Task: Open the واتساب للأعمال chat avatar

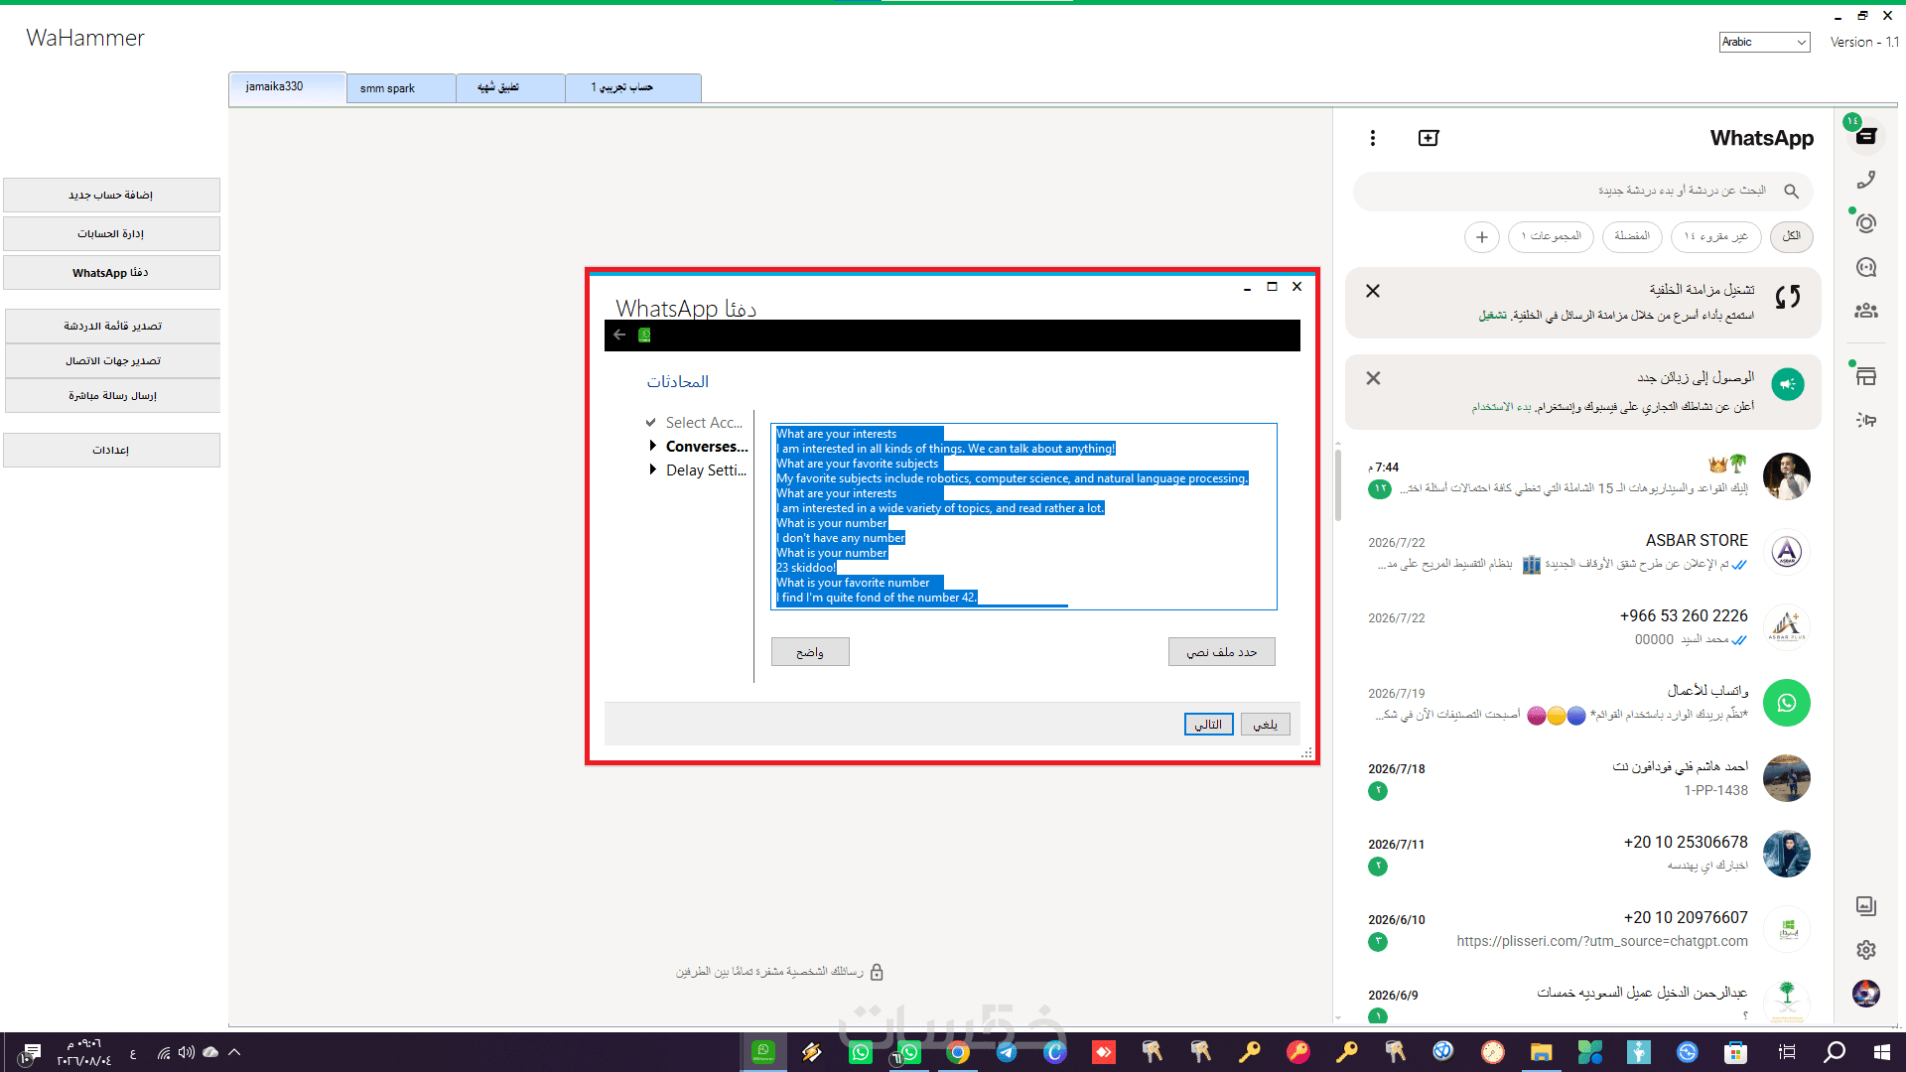Action: (x=1787, y=703)
